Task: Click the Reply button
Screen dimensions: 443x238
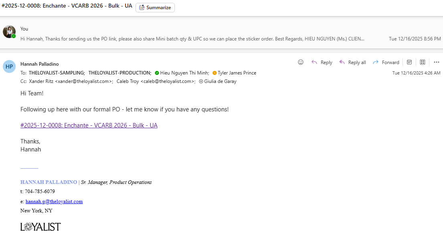Action: [x=322, y=62]
